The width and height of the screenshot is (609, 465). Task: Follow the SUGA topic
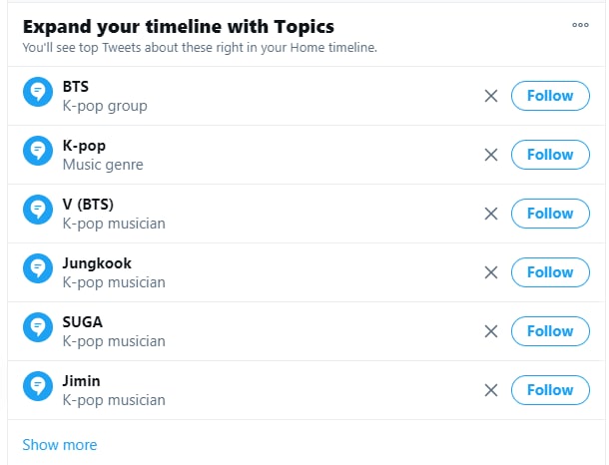coord(550,331)
